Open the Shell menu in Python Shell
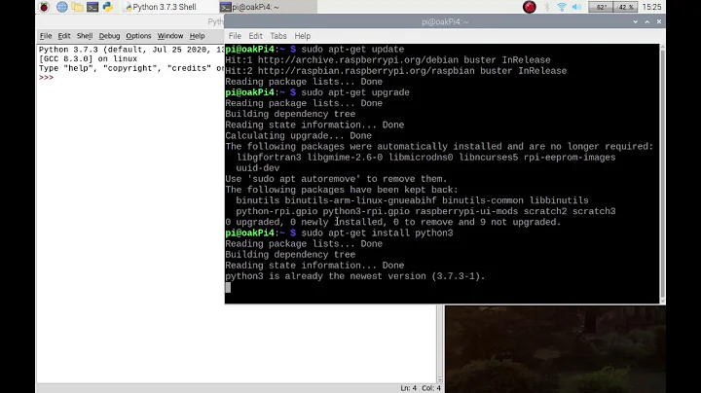This screenshot has width=701, height=393. 85,36
